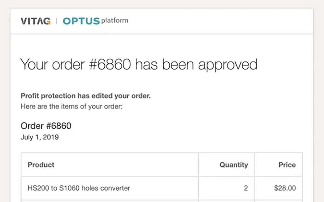Click the July 1, 2019 date
The height and width of the screenshot is (202, 324).
(x=40, y=137)
